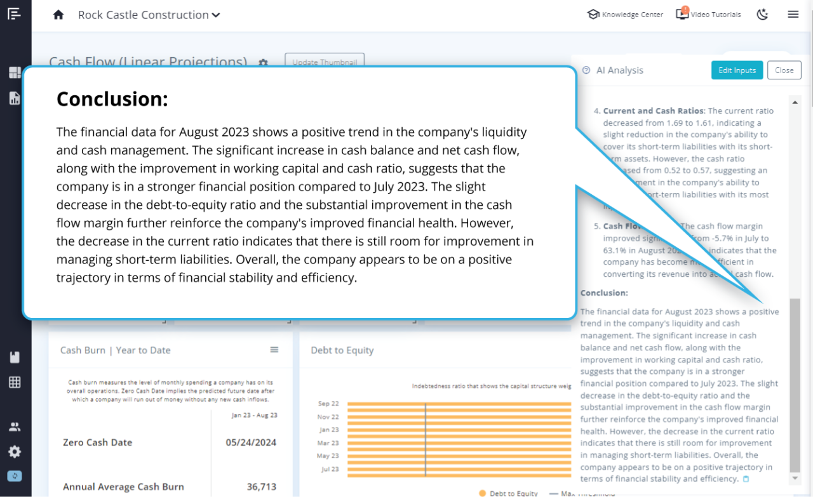Open Video Tutorials with the notification badge

(x=708, y=14)
